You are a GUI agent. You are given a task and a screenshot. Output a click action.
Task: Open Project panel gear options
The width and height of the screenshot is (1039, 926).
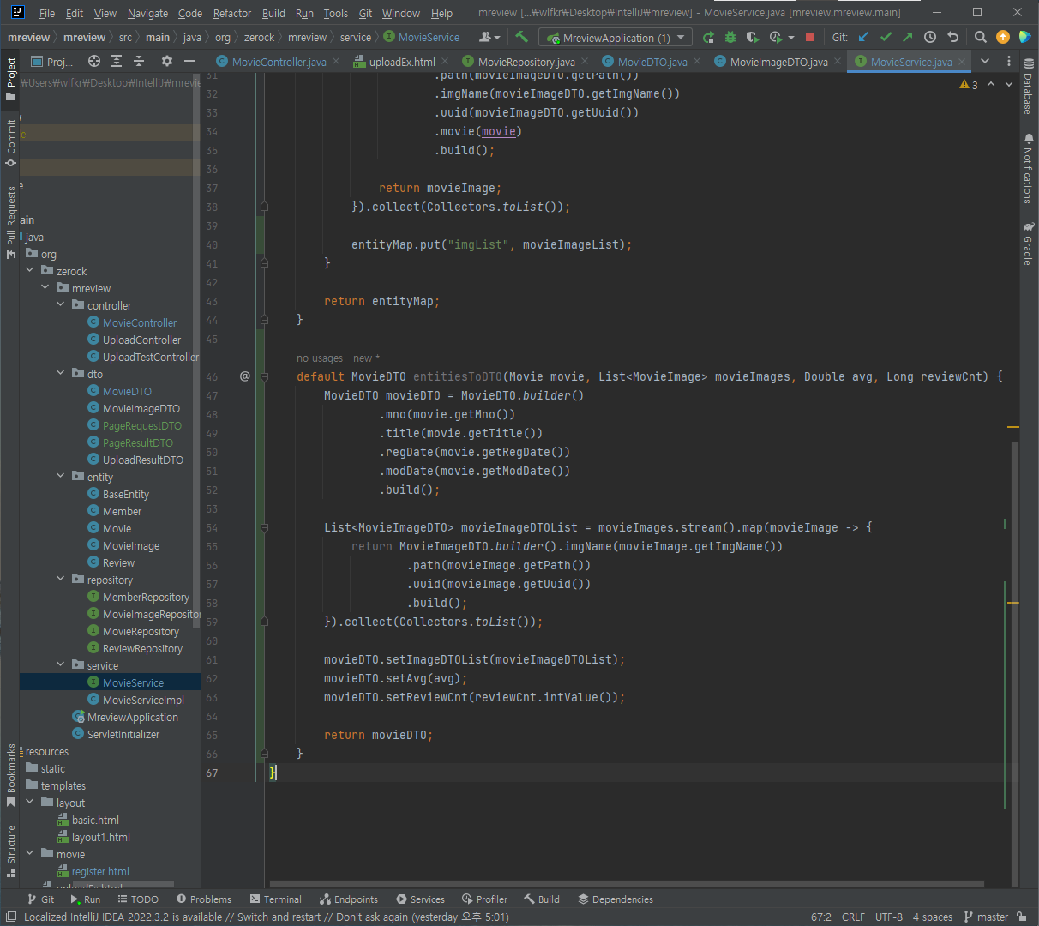[167, 61]
